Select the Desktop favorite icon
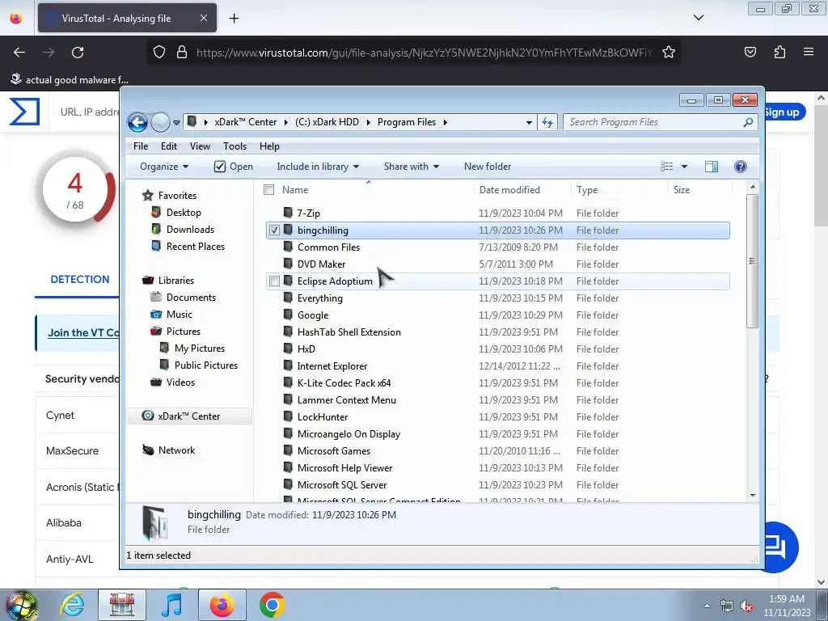This screenshot has width=828, height=621. [x=156, y=213]
